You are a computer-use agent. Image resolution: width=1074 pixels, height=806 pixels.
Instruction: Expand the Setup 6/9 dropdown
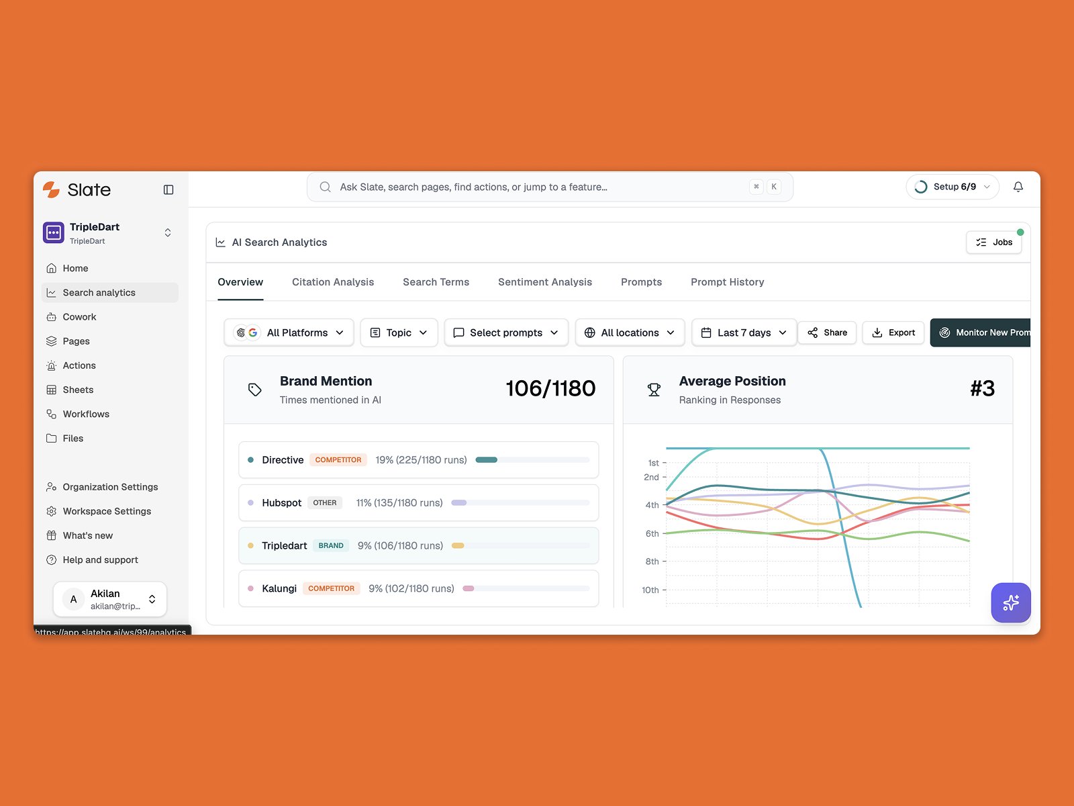[x=953, y=187]
